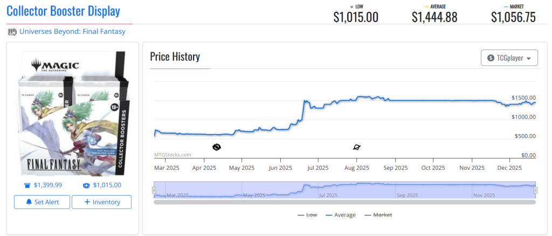Toggle the Average series in chart legend

point(341,215)
